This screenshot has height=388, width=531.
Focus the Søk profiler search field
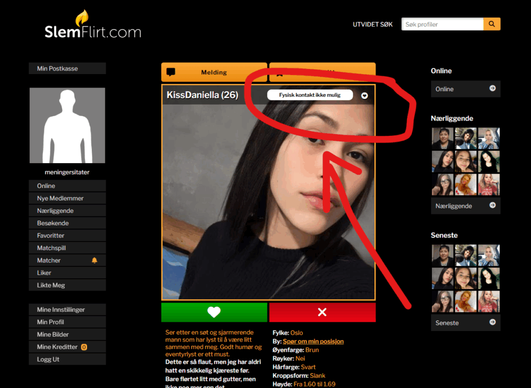(442, 24)
